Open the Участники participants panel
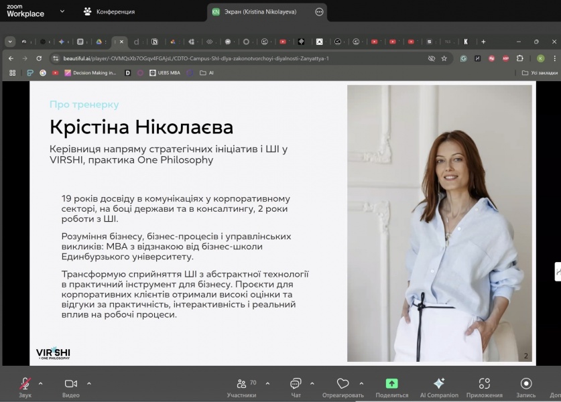 coord(241,385)
